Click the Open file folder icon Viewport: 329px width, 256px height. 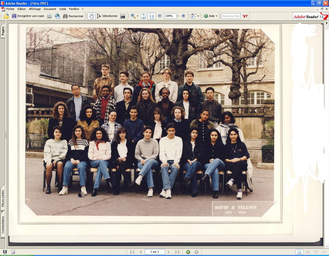click(6, 16)
